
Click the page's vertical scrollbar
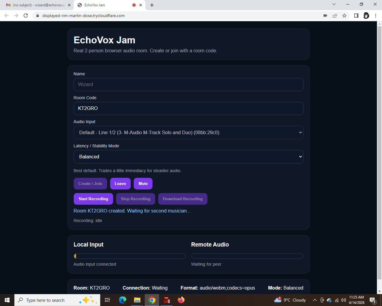pos(379,149)
